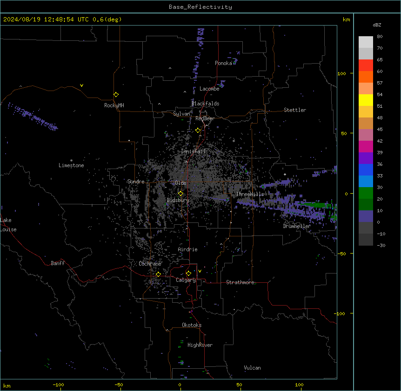Click the RockyMH map label
This screenshot has width=401, height=391.
tap(114, 105)
